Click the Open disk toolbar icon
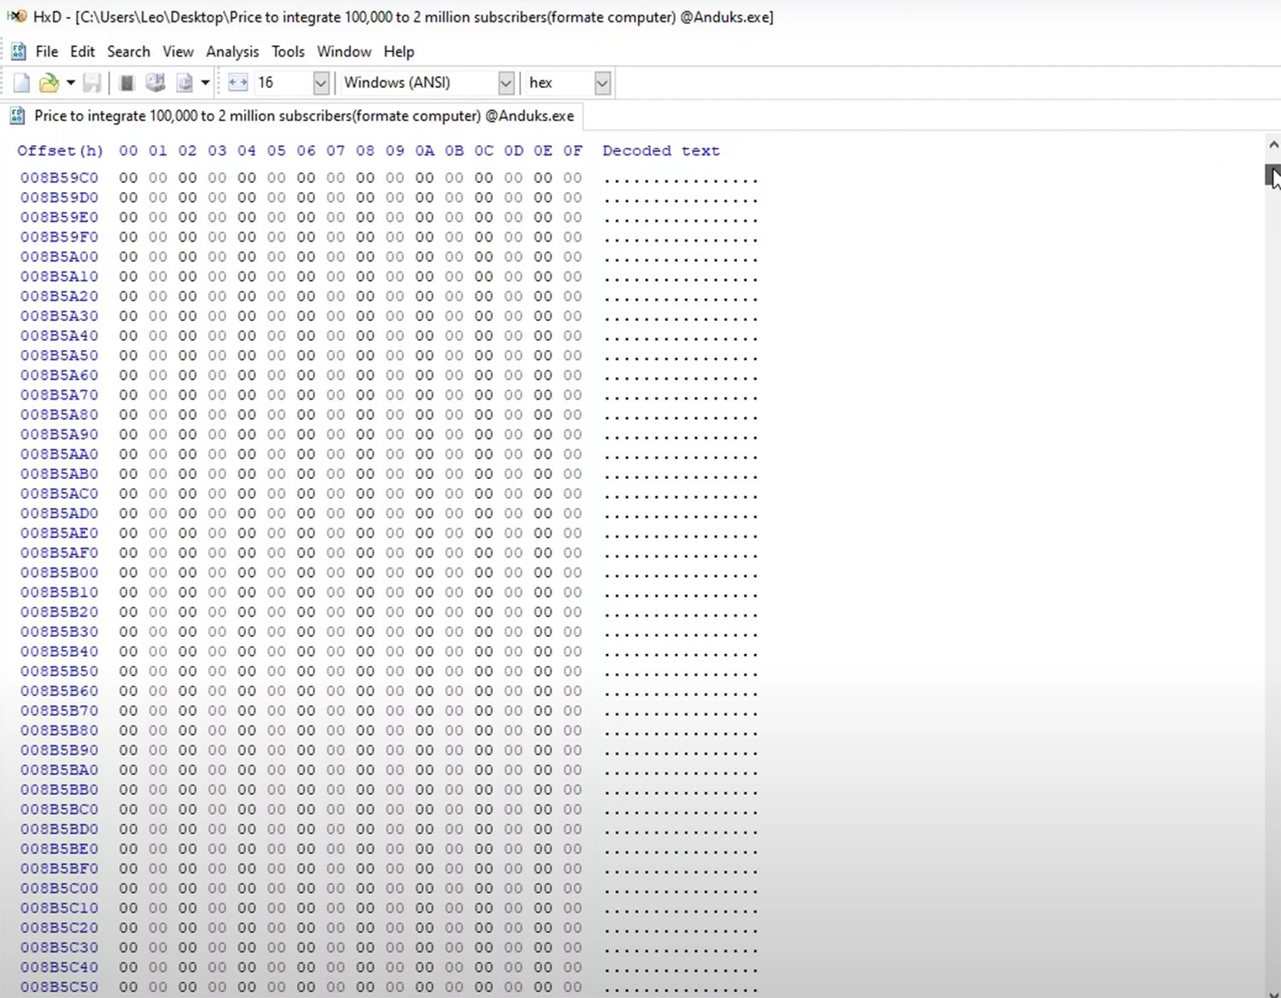 [155, 83]
